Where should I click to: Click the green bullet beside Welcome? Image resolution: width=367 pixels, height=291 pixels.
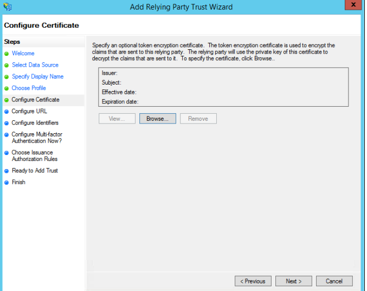[x=7, y=54]
